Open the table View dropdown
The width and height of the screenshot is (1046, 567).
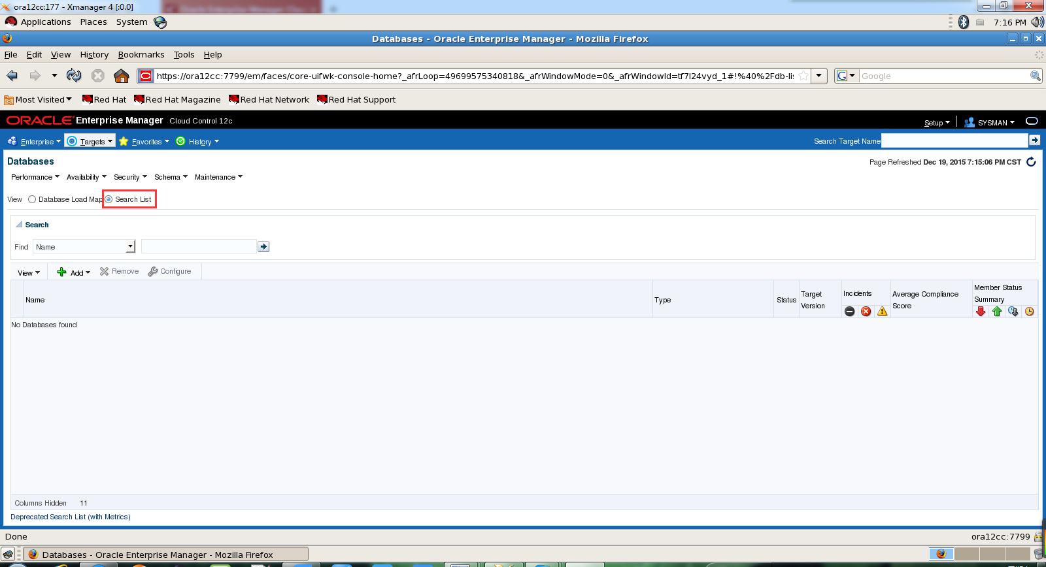[29, 273]
